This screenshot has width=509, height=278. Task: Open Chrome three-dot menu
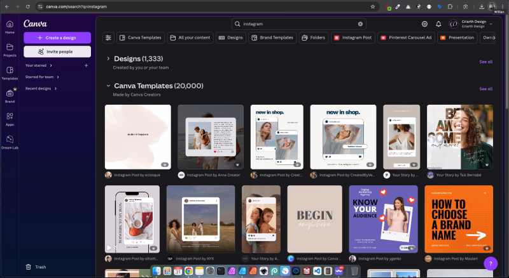point(503,6)
